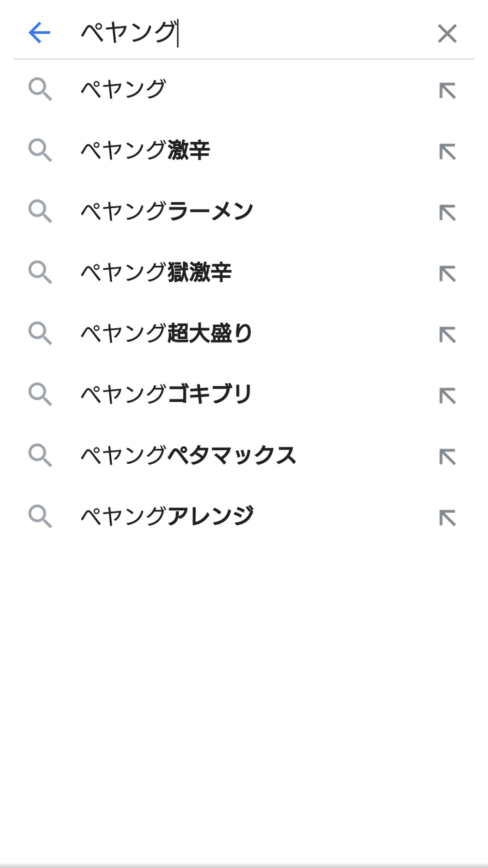This screenshot has width=488, height=868.
Task: Pick the ペヤング獄激辛 suggestion
Action: coord(156,273)
